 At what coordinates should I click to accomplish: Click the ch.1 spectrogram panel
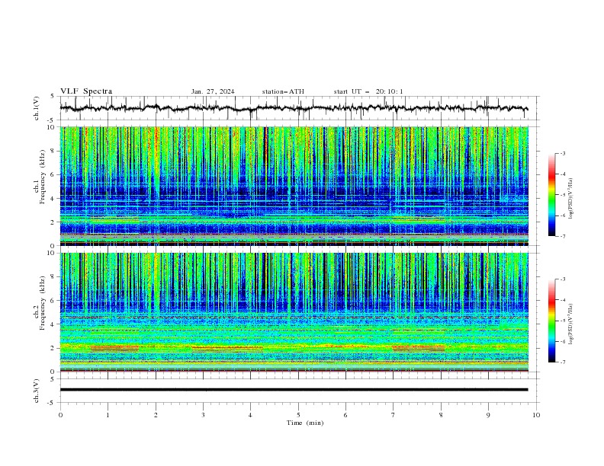tap(294, 186)
